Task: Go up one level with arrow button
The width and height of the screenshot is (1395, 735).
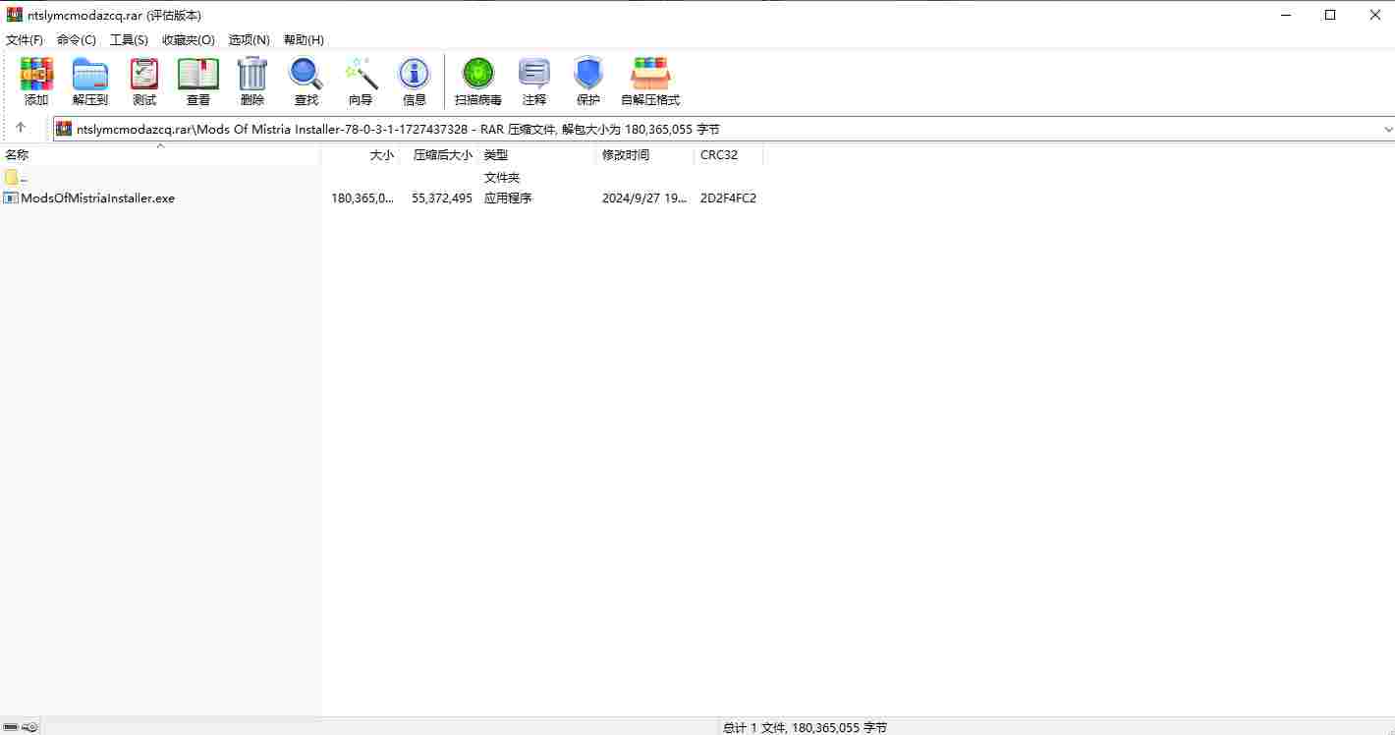Action: (21, 128)
